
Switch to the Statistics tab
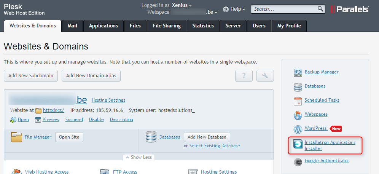(203, 26)
